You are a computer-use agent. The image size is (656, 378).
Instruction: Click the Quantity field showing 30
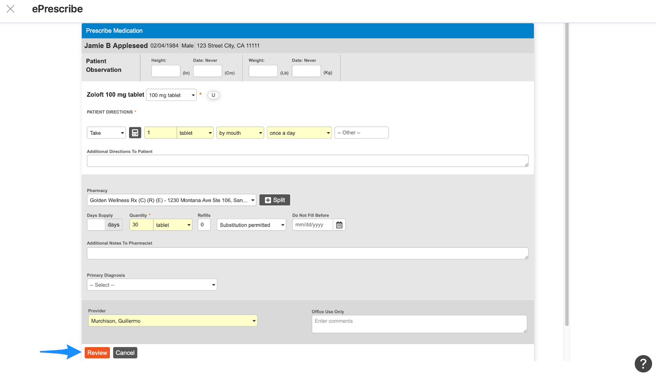(141, 225)
